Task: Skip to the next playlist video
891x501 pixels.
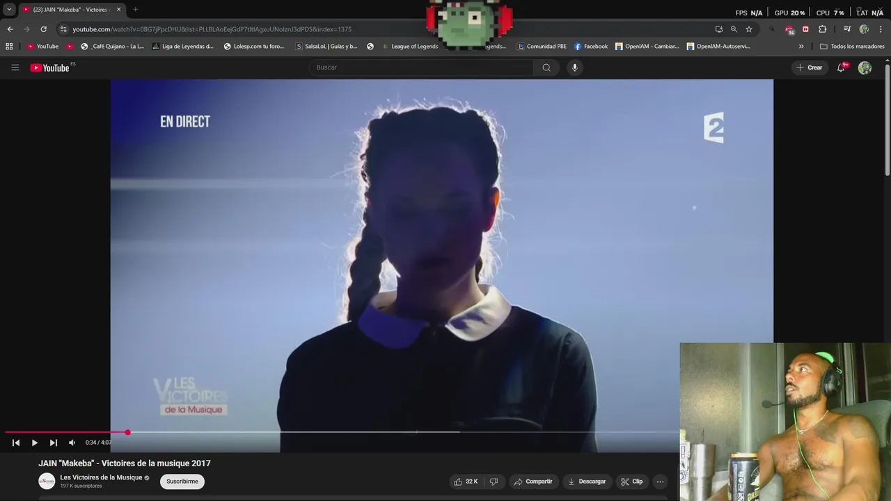Action: [53, 443]
